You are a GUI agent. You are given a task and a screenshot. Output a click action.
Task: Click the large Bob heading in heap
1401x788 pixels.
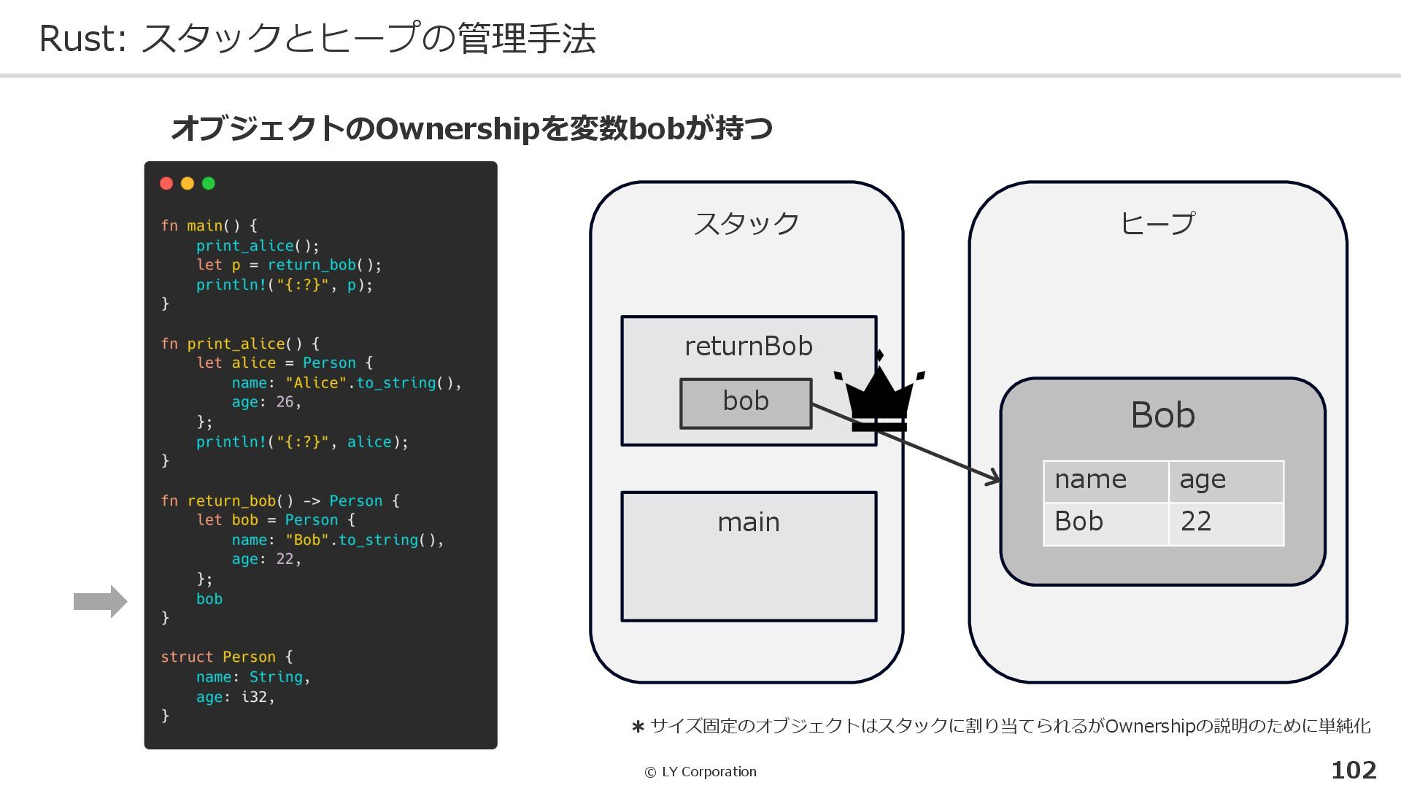coord(1162,416)
